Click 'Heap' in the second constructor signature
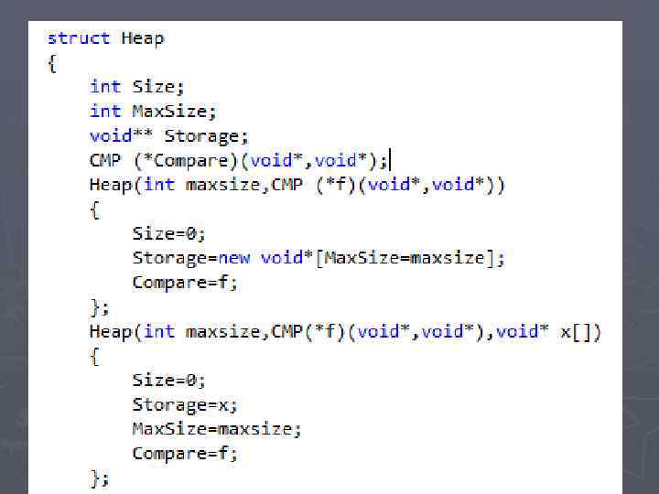This screenshot has height=494, width=659. [x=111, y=332]
